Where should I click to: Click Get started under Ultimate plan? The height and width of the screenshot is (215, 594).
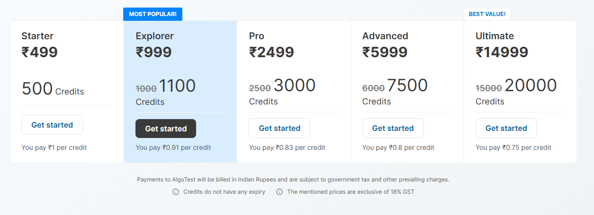pos(506,128)
